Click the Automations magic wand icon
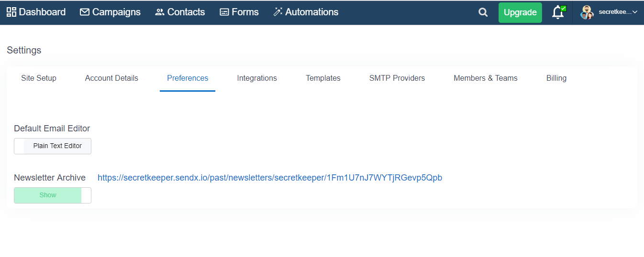644x257 pixels. [x=278, y=12]
